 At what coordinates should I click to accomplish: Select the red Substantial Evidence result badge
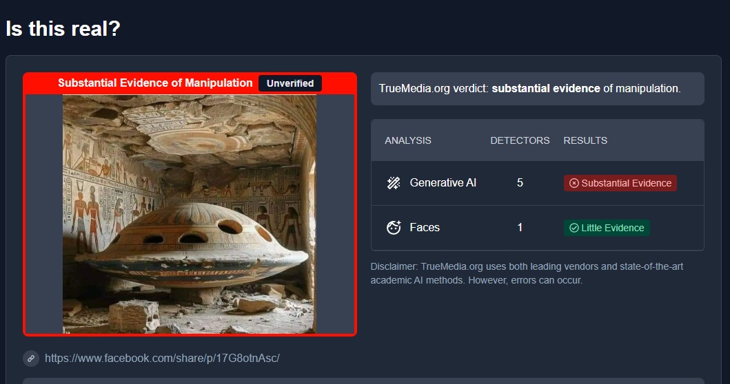[x=620, y=183]
